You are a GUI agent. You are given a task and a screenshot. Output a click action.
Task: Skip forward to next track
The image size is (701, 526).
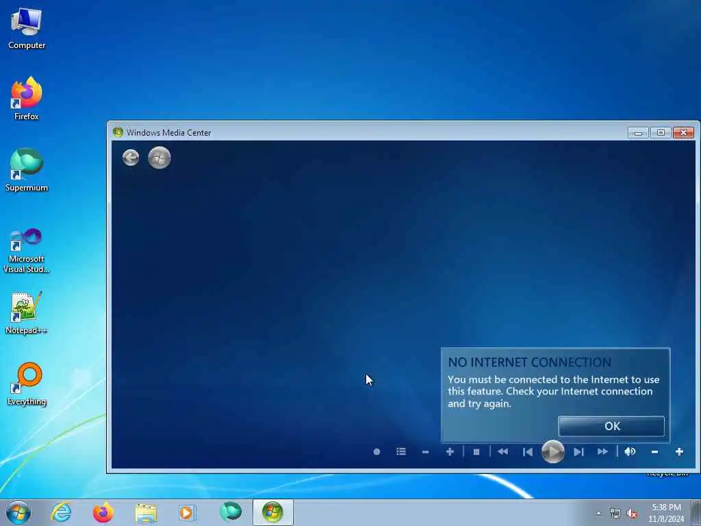coord(578,452)
